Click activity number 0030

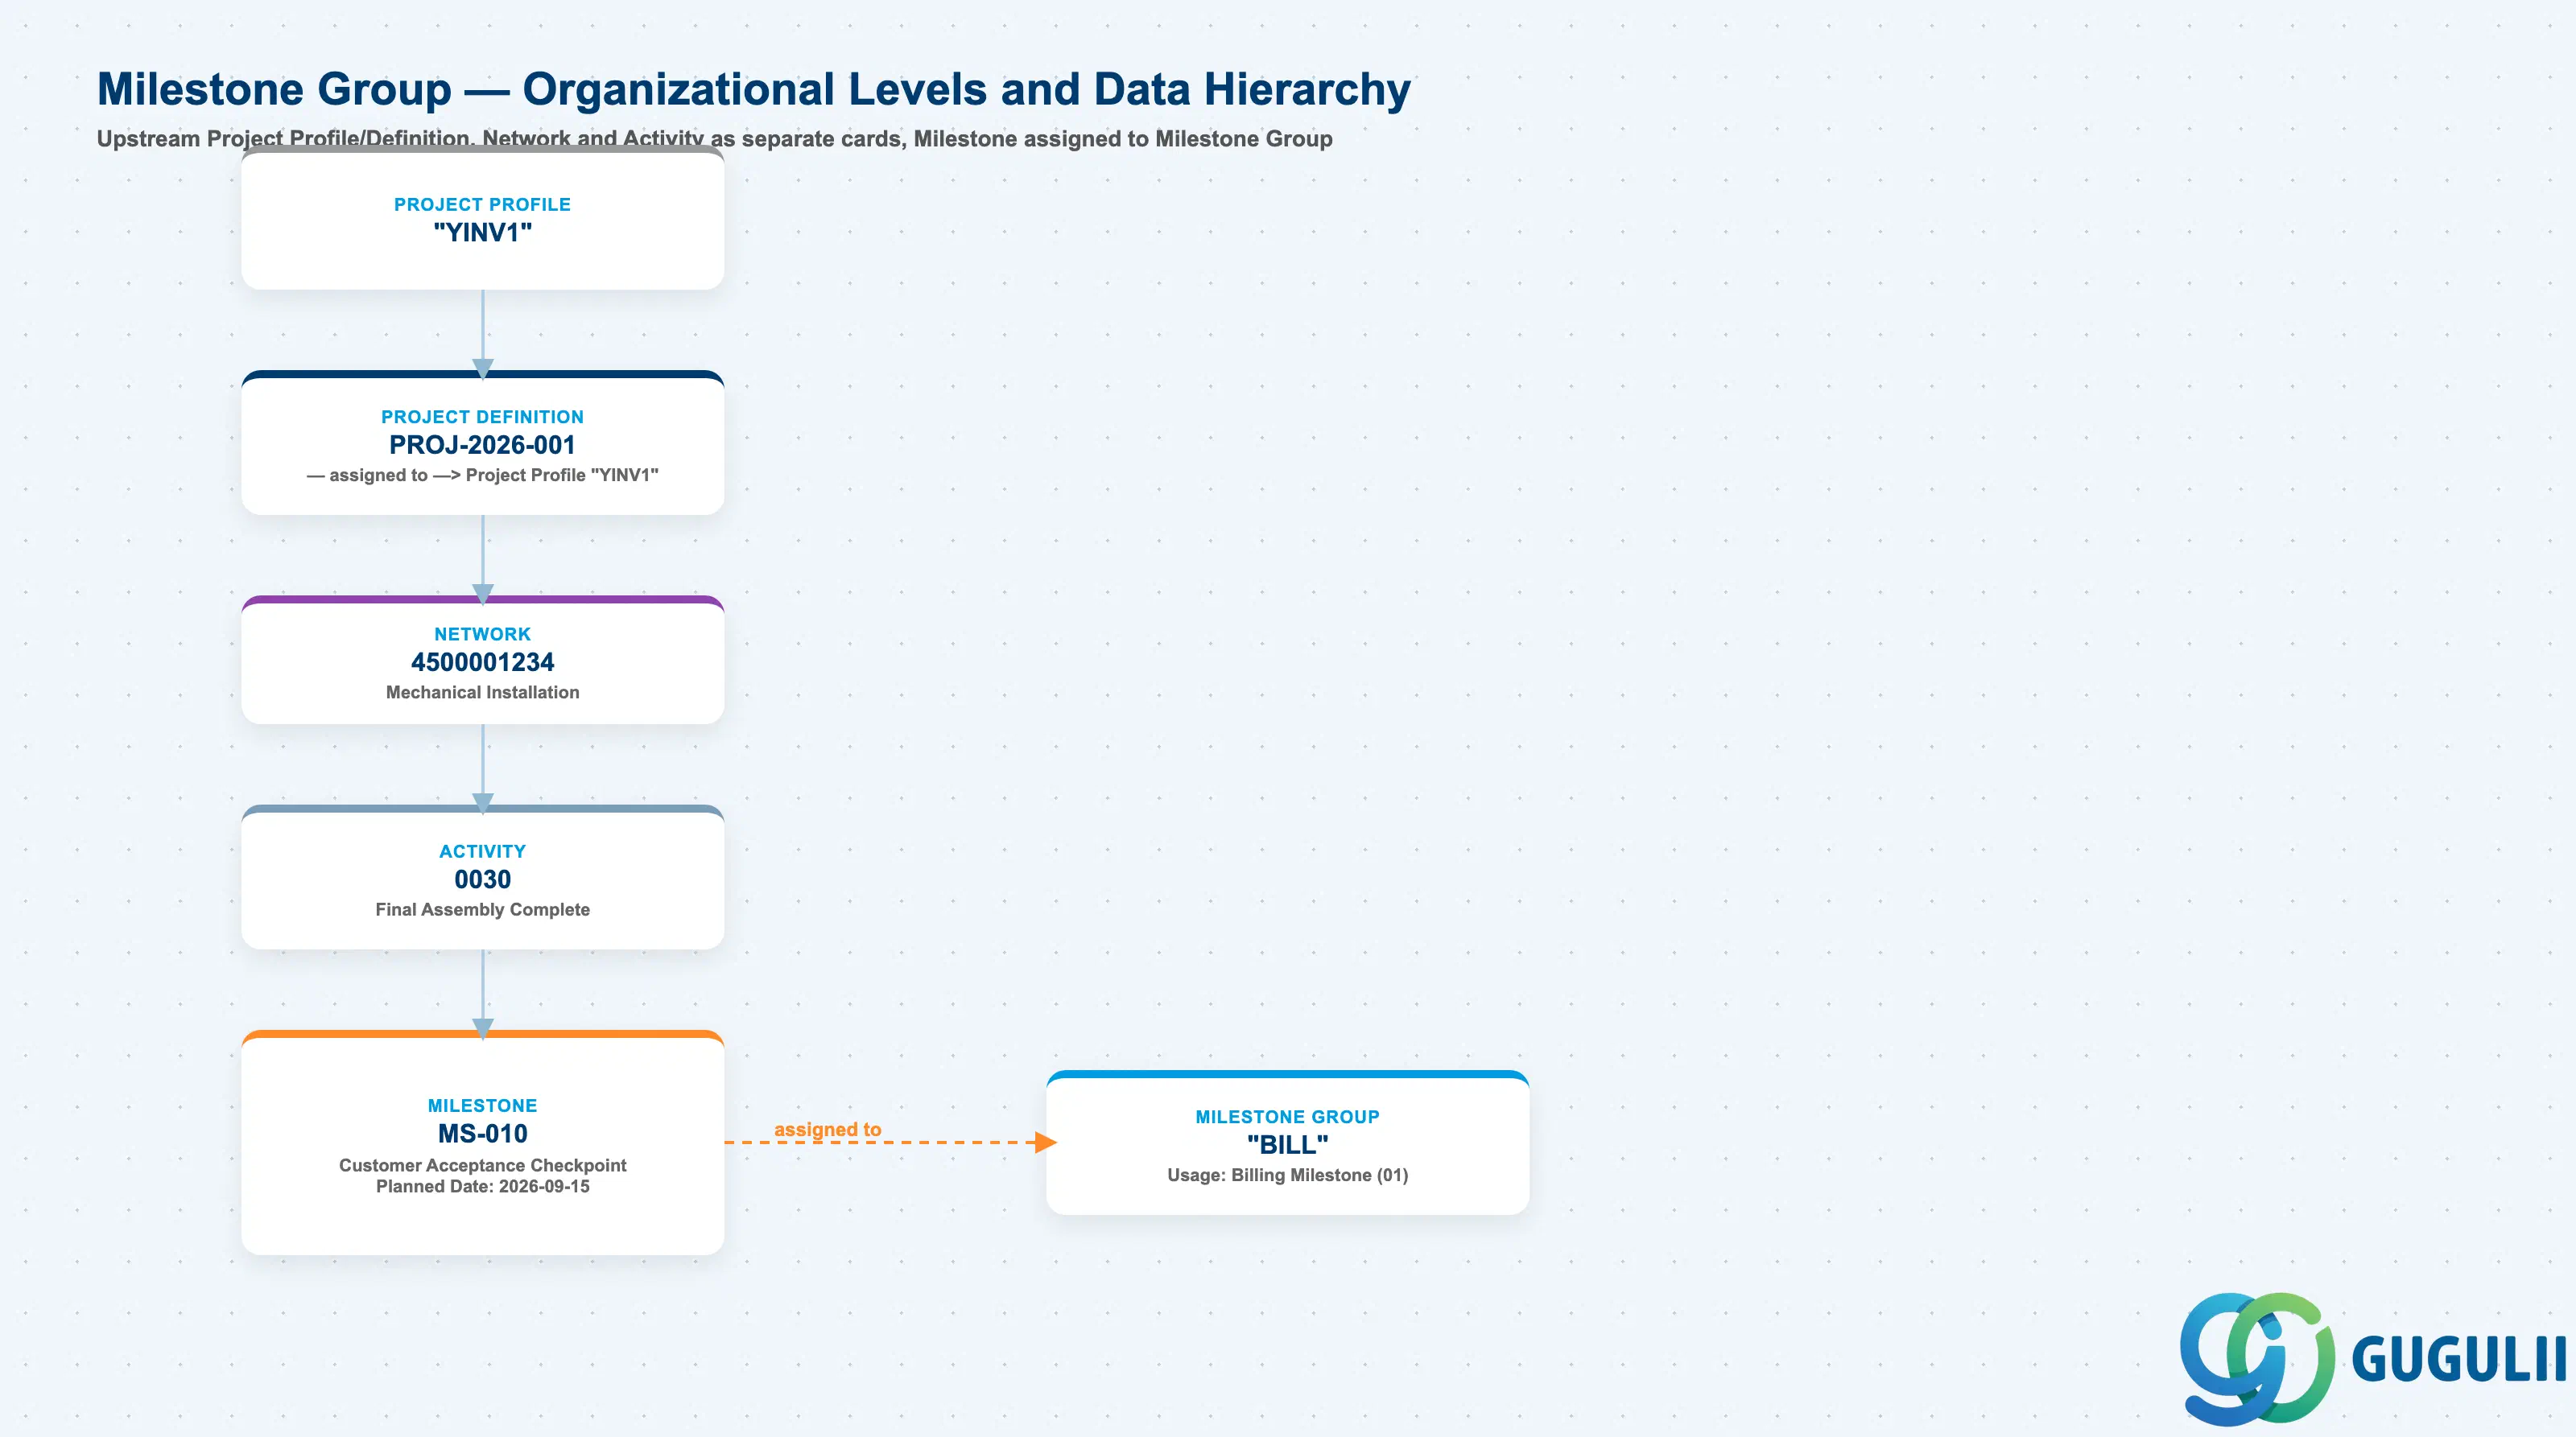coord(482,879)
